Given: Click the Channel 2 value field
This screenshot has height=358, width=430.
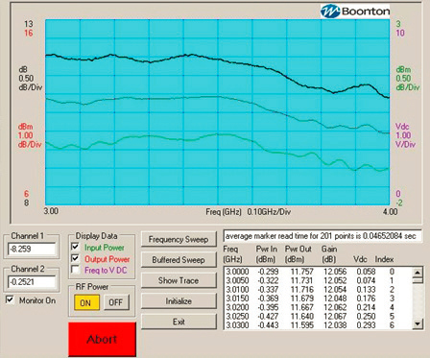Looking at the screenshot, I should coord(32,282).
